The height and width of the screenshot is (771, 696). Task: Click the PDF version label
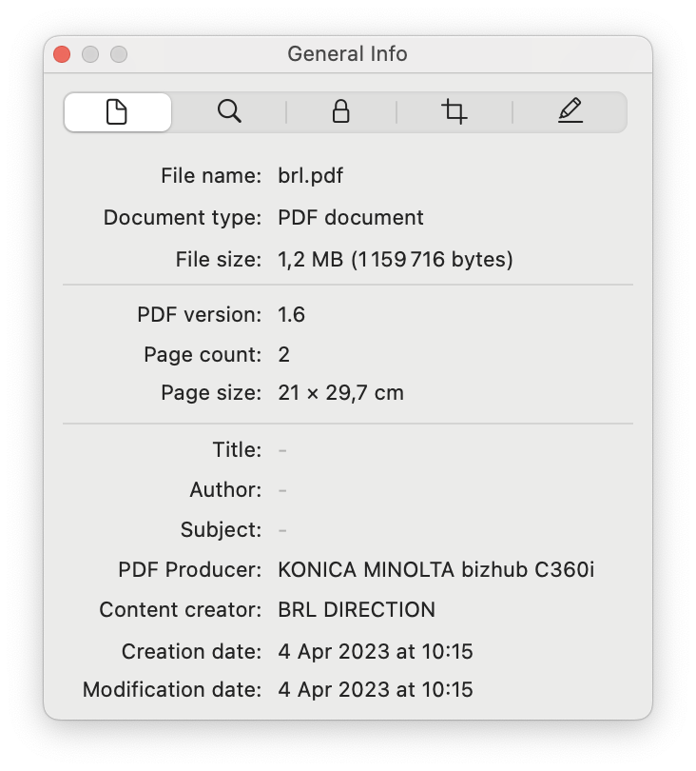pos(200,315)
